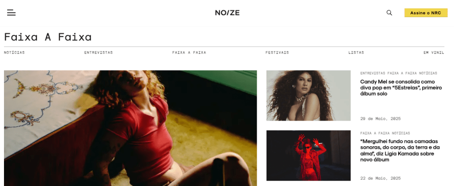This screenshot has width=454, height=186.
Task: Click the 22 de Maio, 2025 date
Action: [x=380, y=178]
